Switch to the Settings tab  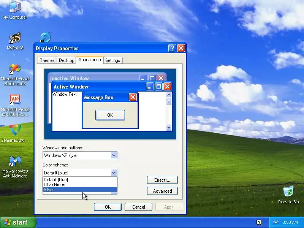click(x=112, y=60)
